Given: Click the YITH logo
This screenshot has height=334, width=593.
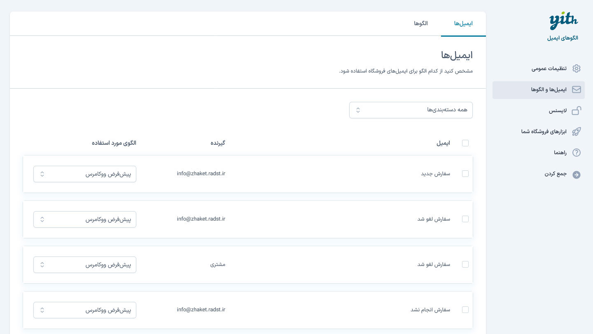Looking at the screenshot, I should point(563,21).
